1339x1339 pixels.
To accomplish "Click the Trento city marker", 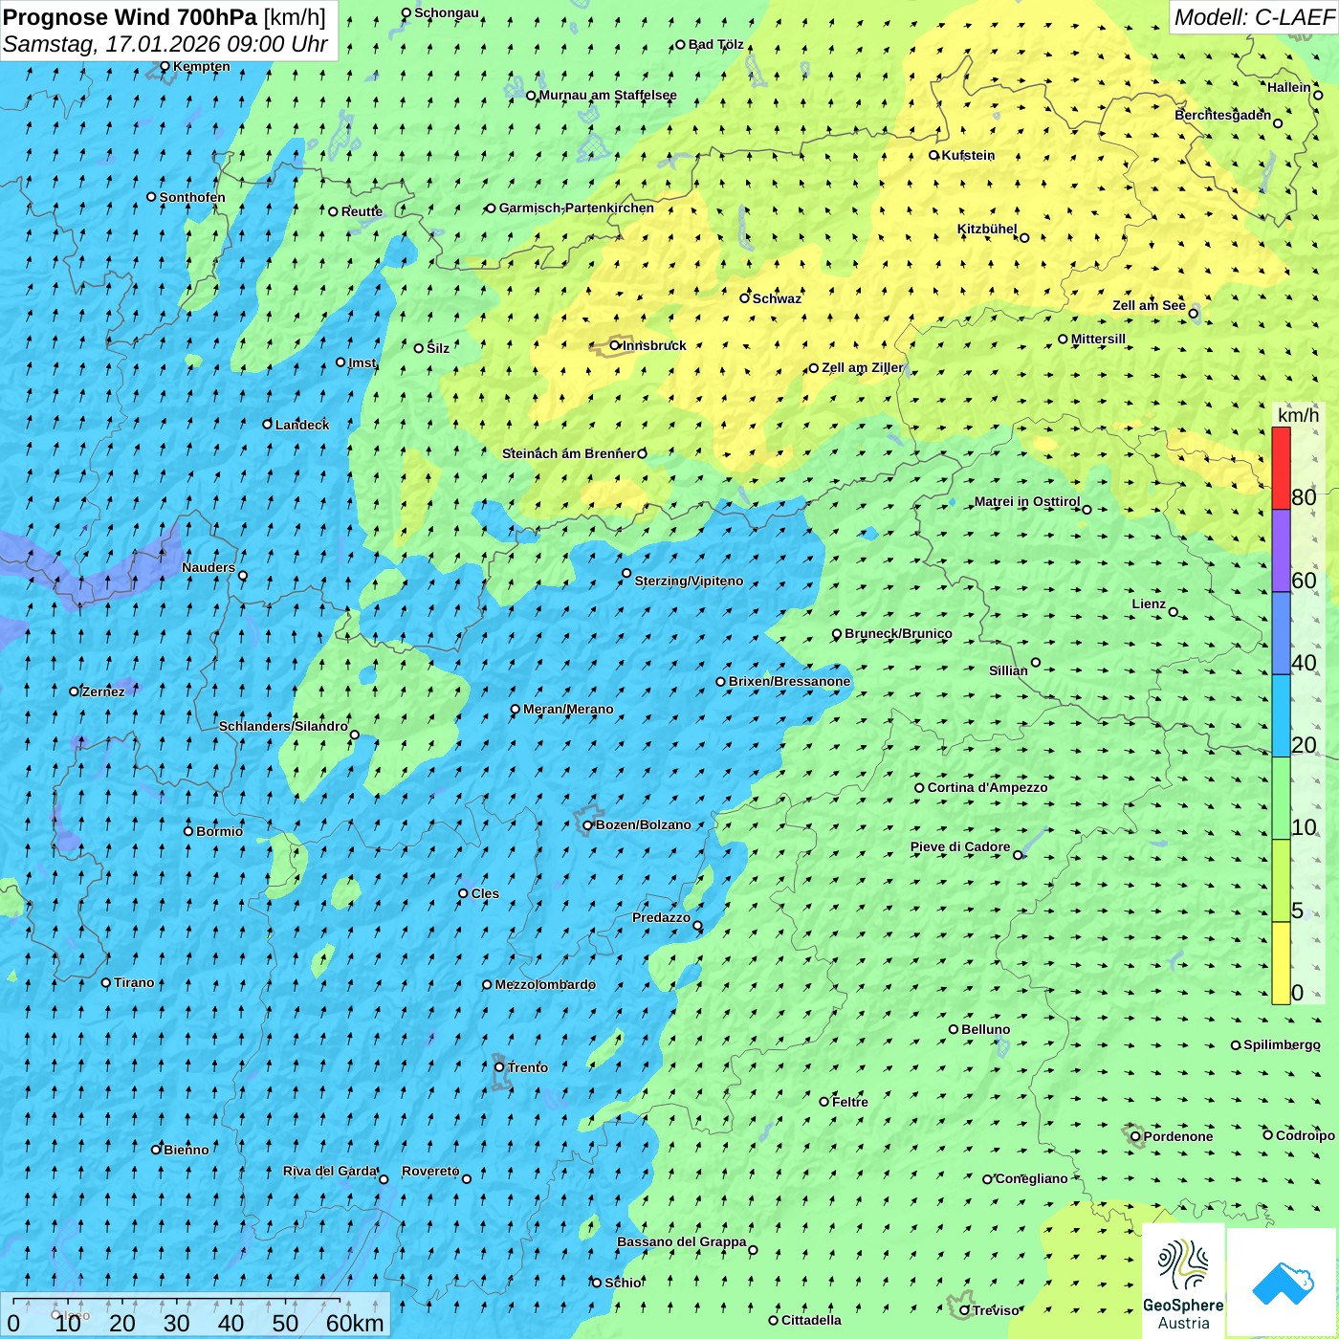I will pyautogui.click(x=499, y=1067).
